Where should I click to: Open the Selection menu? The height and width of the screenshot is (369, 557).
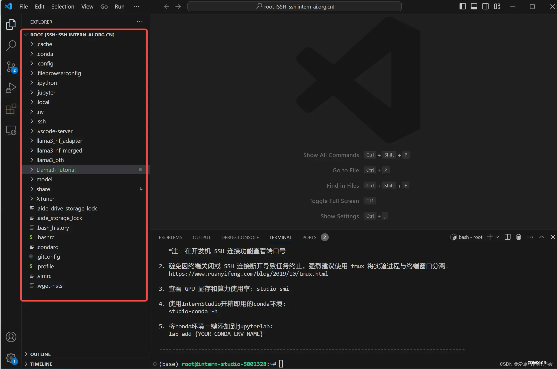pyautogui.click(x=63, y=7)
